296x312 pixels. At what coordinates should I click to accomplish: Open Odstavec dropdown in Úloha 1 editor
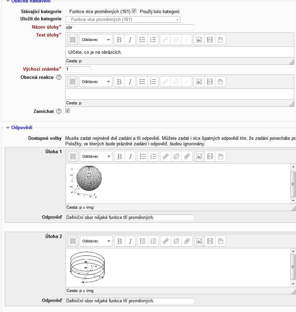[96, 156]
